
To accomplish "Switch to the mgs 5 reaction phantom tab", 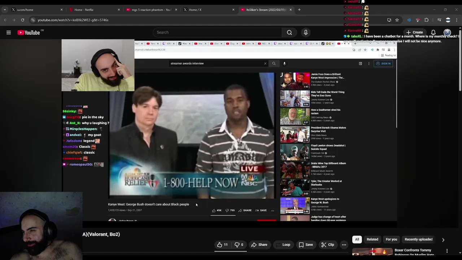I will 152,10.
